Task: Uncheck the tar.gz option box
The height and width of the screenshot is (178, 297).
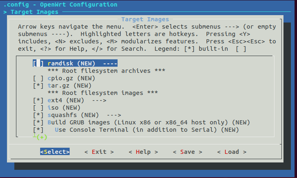Action: tap(38, 86)
